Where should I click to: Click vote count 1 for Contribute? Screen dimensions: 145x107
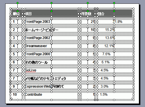94,95
